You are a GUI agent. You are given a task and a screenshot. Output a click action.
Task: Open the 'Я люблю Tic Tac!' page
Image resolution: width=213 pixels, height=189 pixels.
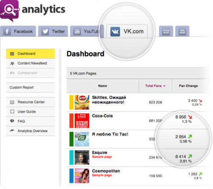click(x=110, y=134)
